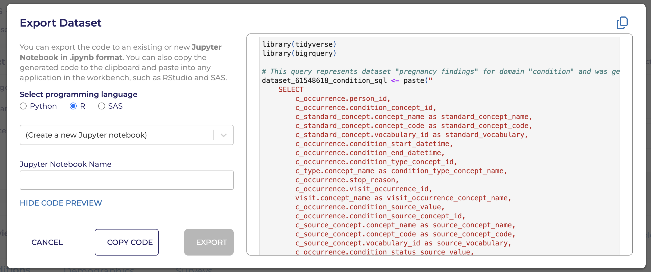Click the library(bigrquery) line in the code

[x=299, y=53]
